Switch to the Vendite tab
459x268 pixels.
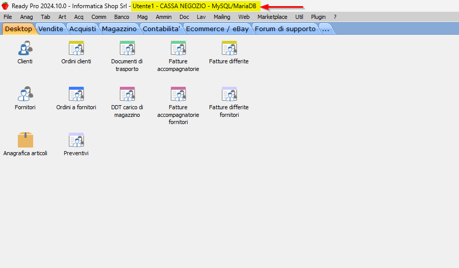(50, 29)
